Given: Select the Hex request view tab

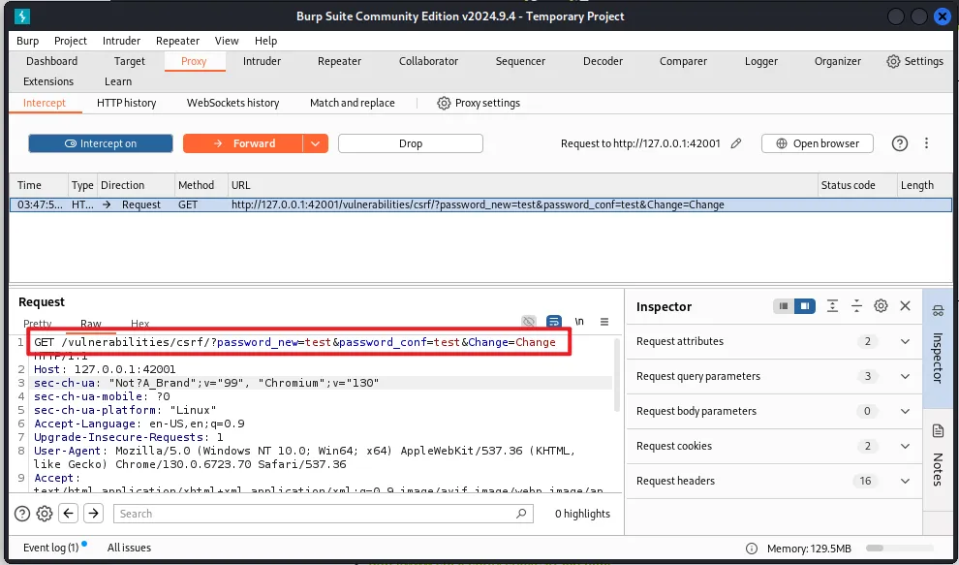Looking at the screenshot, I should 140,324.
